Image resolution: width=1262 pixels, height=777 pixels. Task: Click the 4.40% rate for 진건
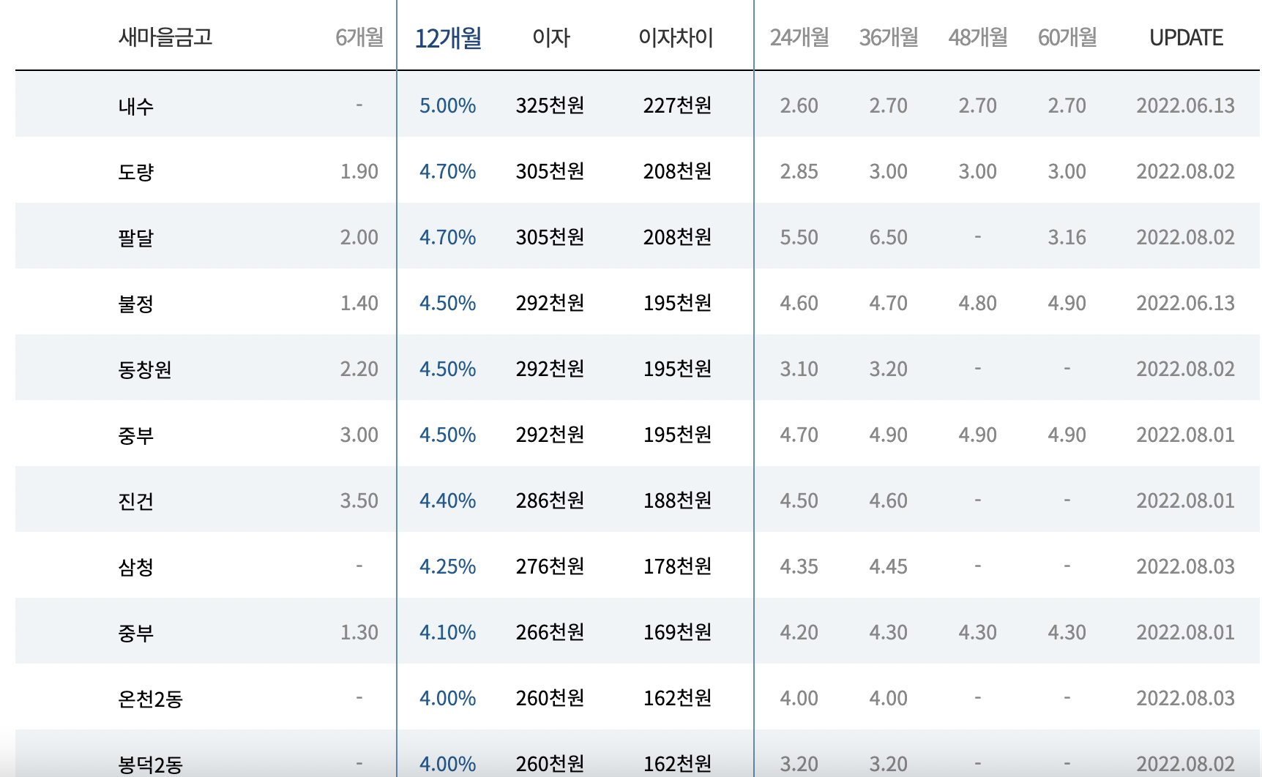(x=447, y=500)
